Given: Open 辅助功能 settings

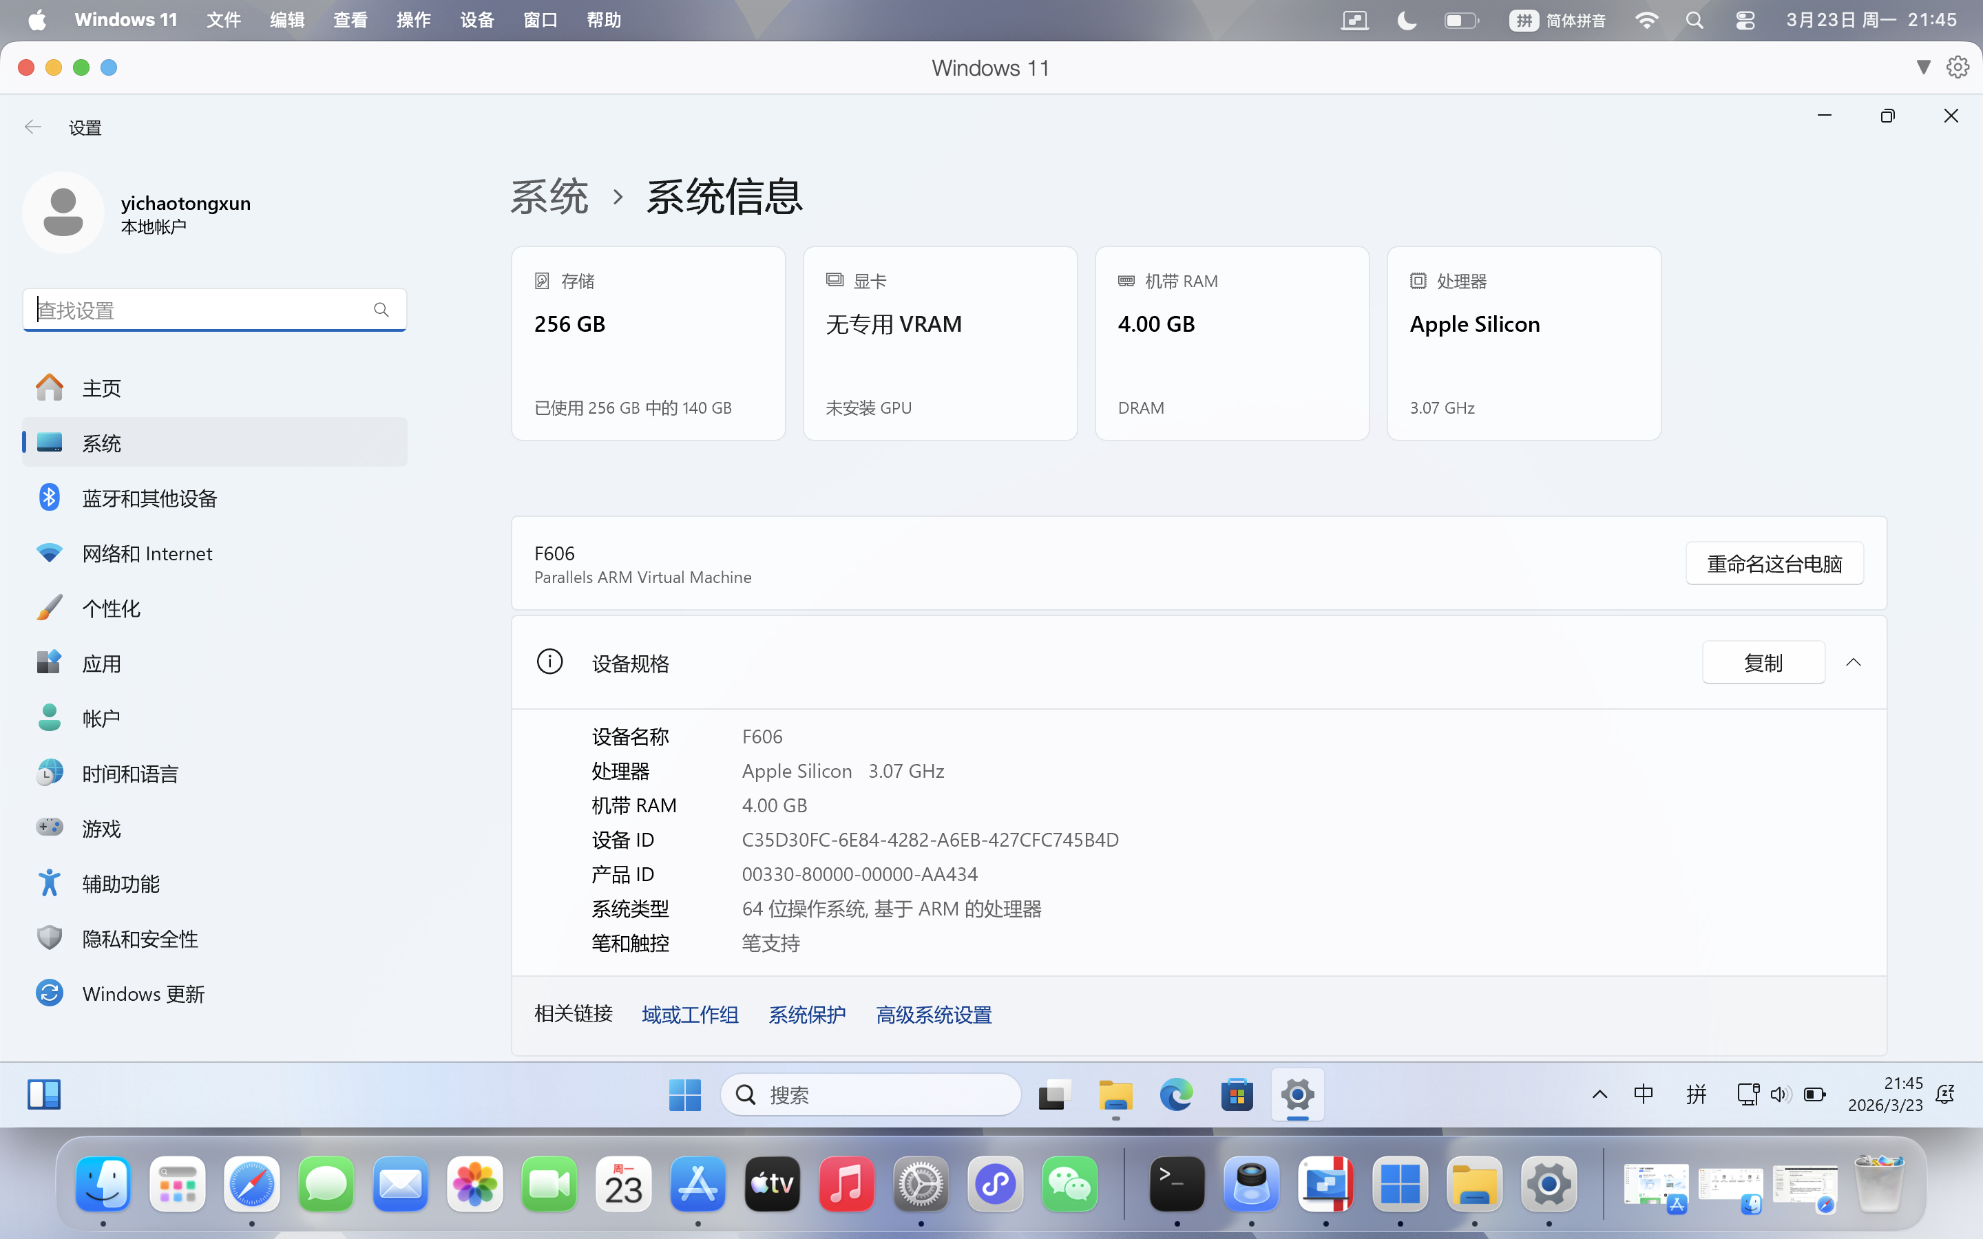Looking at the screenshot, I should tap(121, 883).
